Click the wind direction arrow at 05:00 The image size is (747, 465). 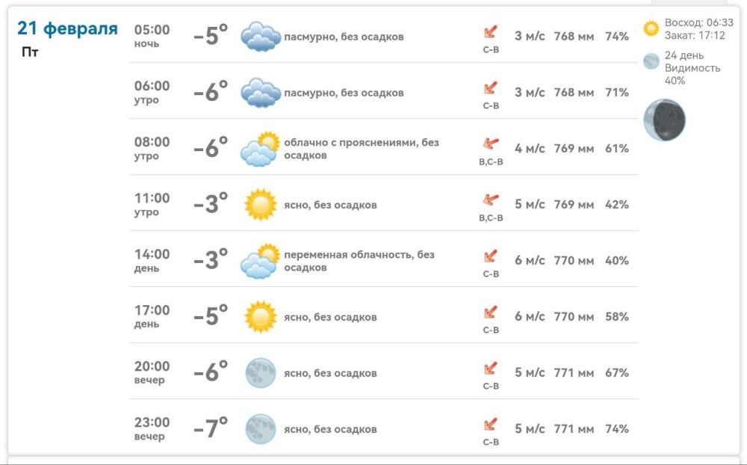(491, 32)
